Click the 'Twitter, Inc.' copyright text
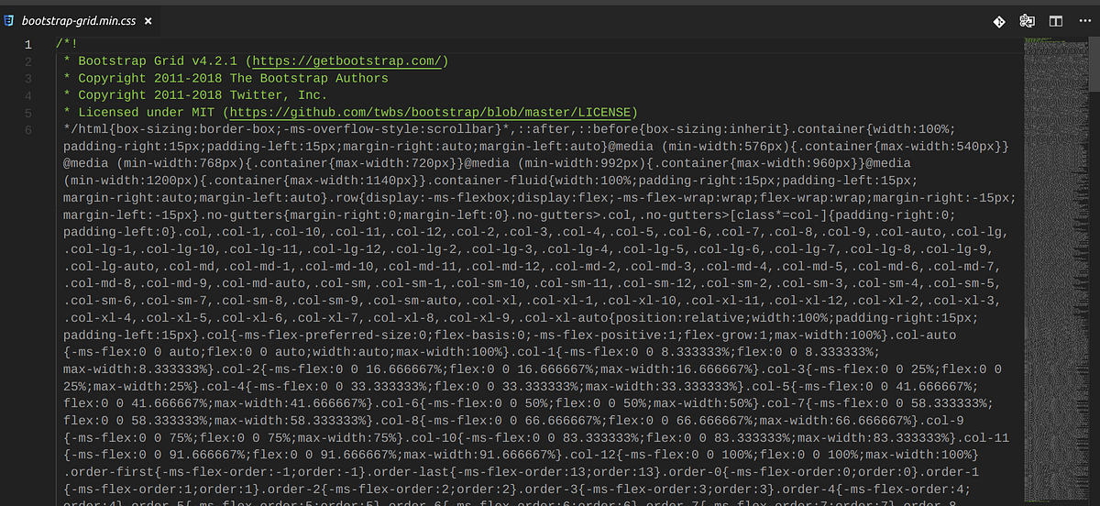The image size is (1100, 506). (x=278, y=95)
